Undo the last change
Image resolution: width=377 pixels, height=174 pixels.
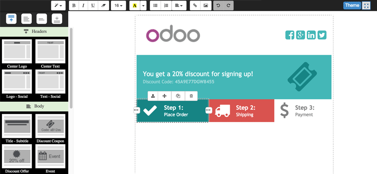[x=218, y=6]
